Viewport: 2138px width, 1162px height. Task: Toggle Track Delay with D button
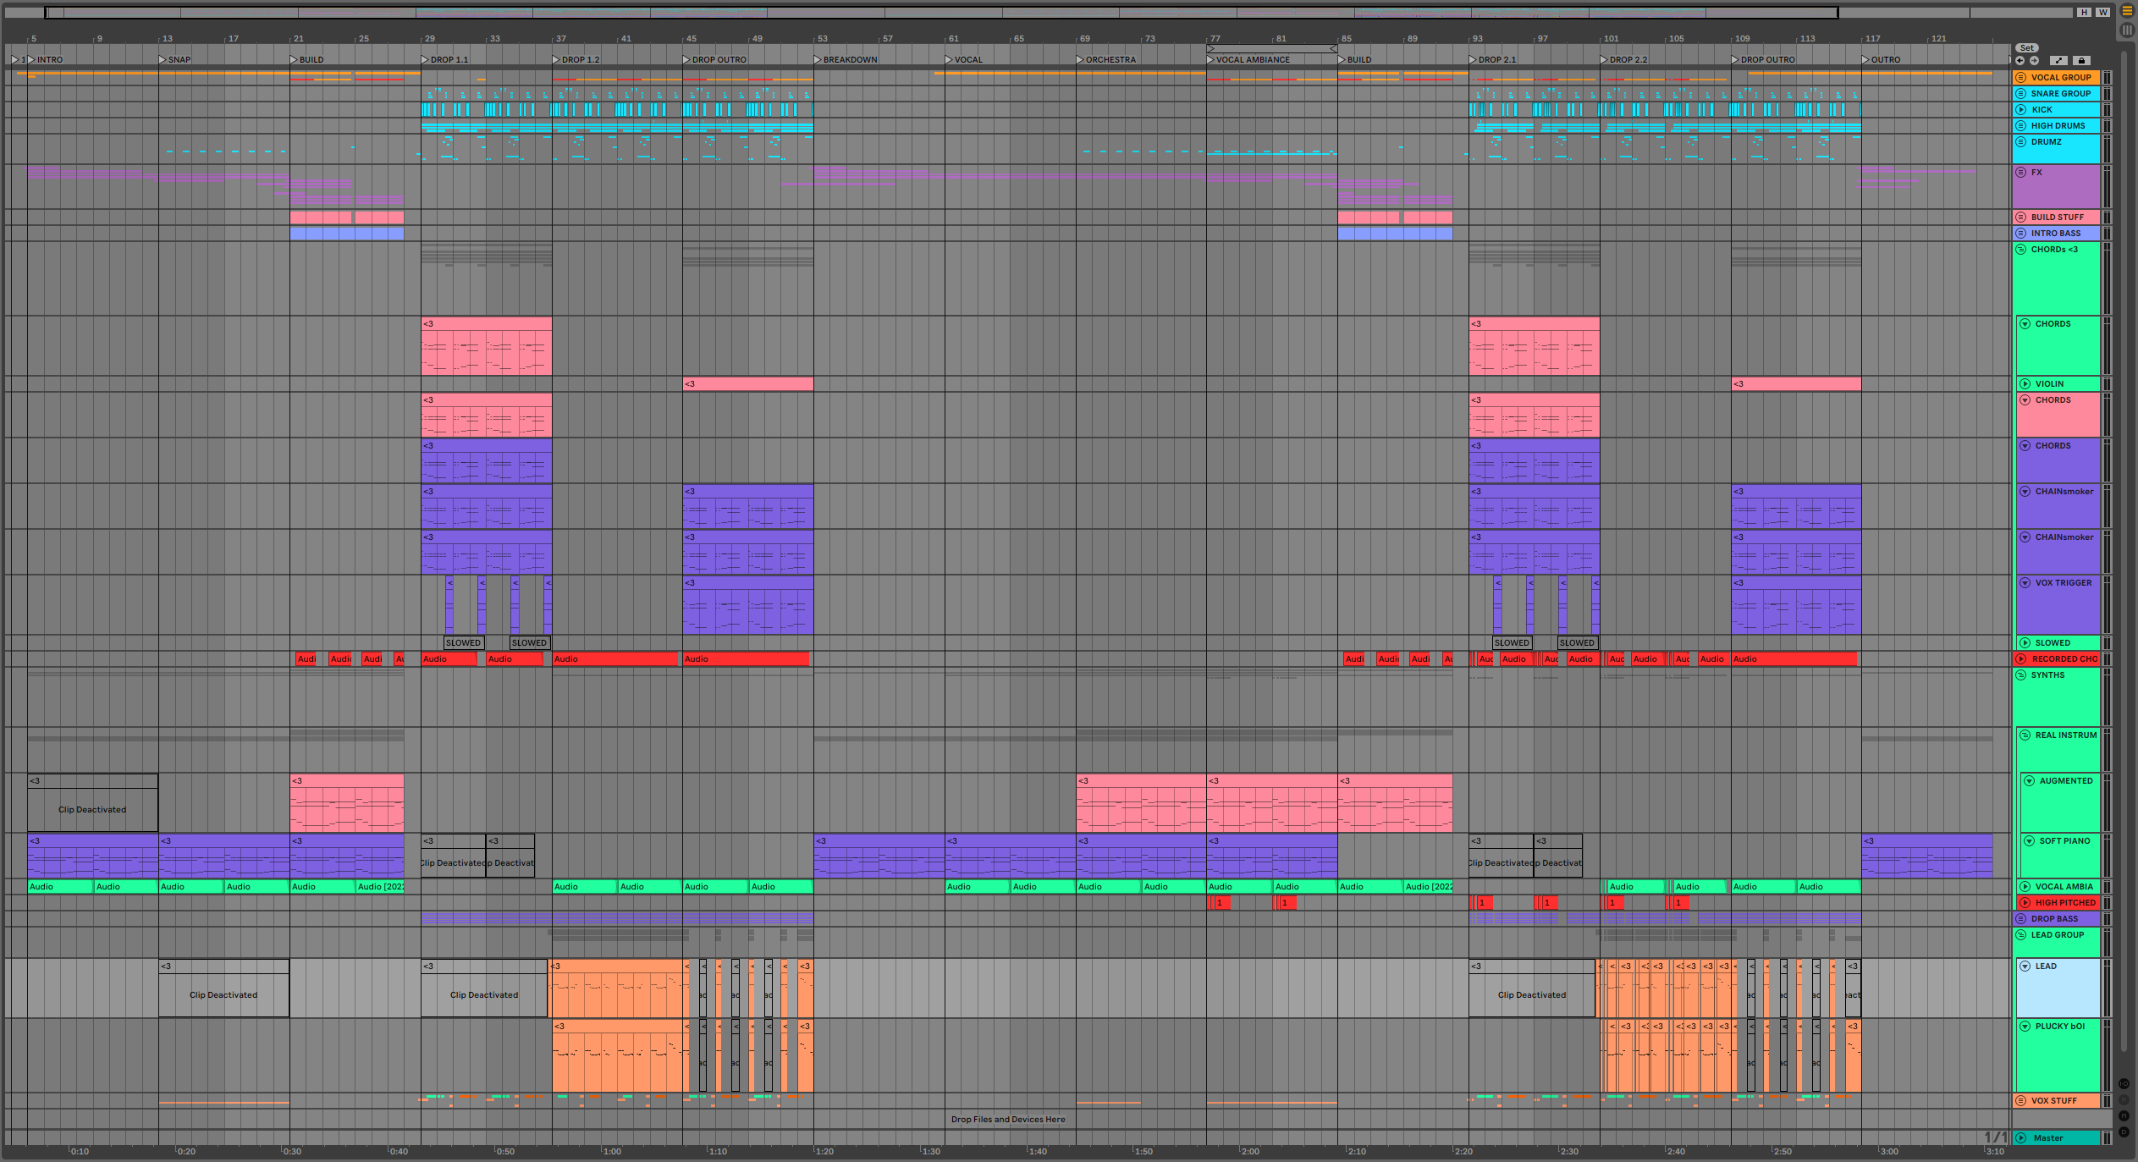coord(2124,1132)
